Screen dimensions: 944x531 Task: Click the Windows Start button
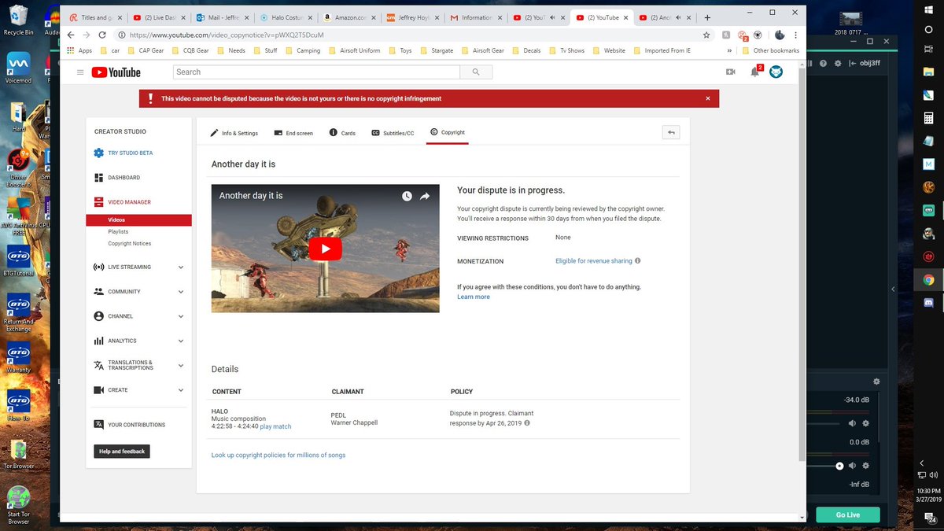pos(928,9)
